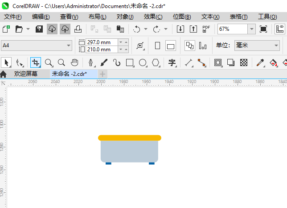Open the units dropdown showing 毫米
The image size is (287, 208).
click(x=257, y=46)
